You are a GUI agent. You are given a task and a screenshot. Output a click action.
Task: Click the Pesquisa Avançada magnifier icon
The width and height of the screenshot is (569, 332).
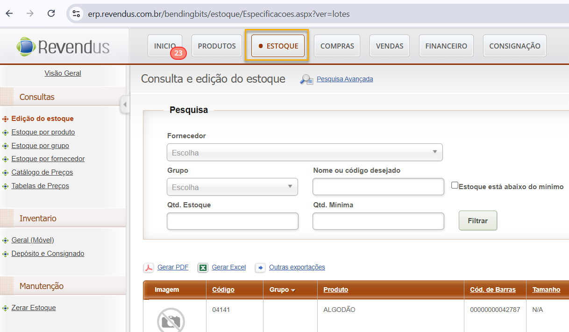306,79
